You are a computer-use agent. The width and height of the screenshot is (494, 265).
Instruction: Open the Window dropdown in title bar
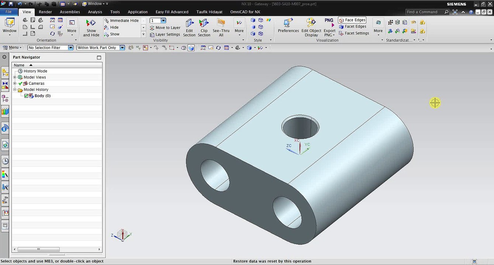point(95,4)
